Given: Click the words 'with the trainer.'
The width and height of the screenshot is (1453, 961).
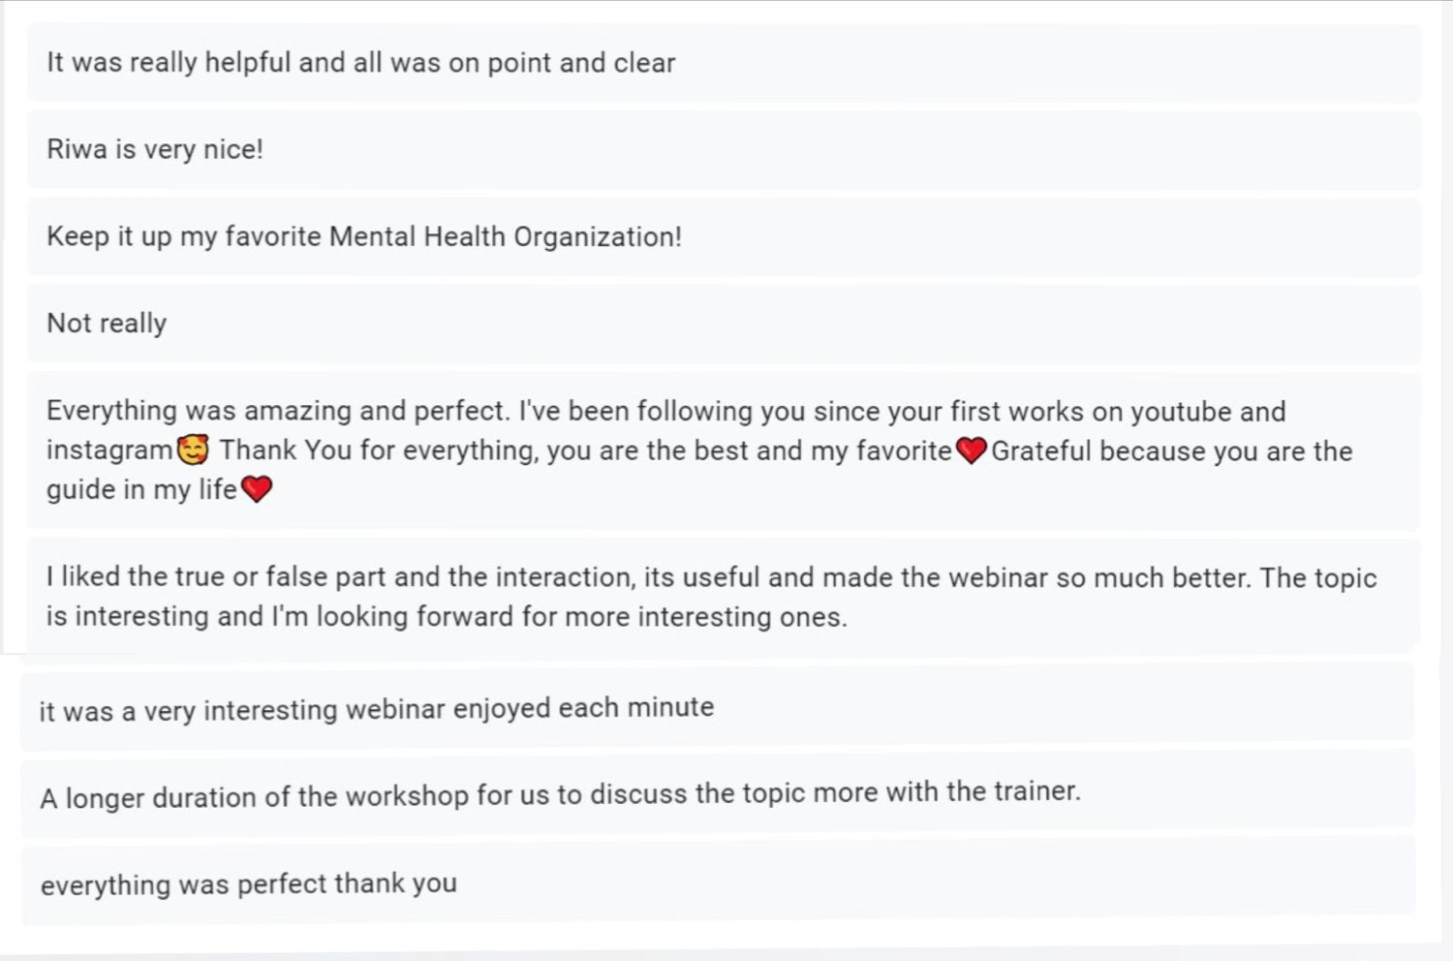Looking at the screenshot, I should tap(983, 791).
